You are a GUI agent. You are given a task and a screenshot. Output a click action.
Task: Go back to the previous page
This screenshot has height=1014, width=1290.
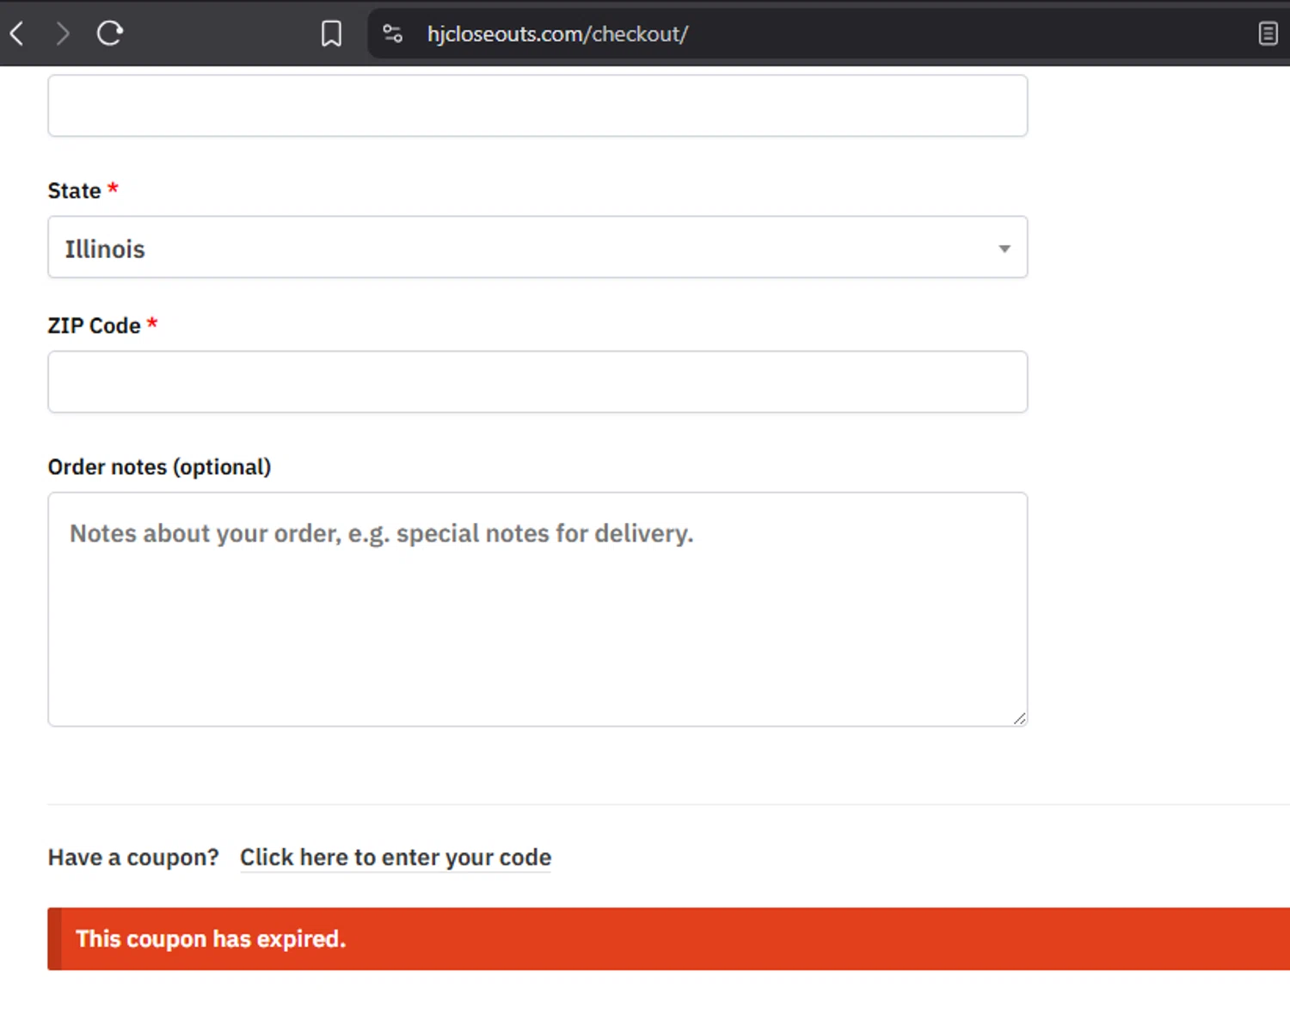tap(16, 34)
